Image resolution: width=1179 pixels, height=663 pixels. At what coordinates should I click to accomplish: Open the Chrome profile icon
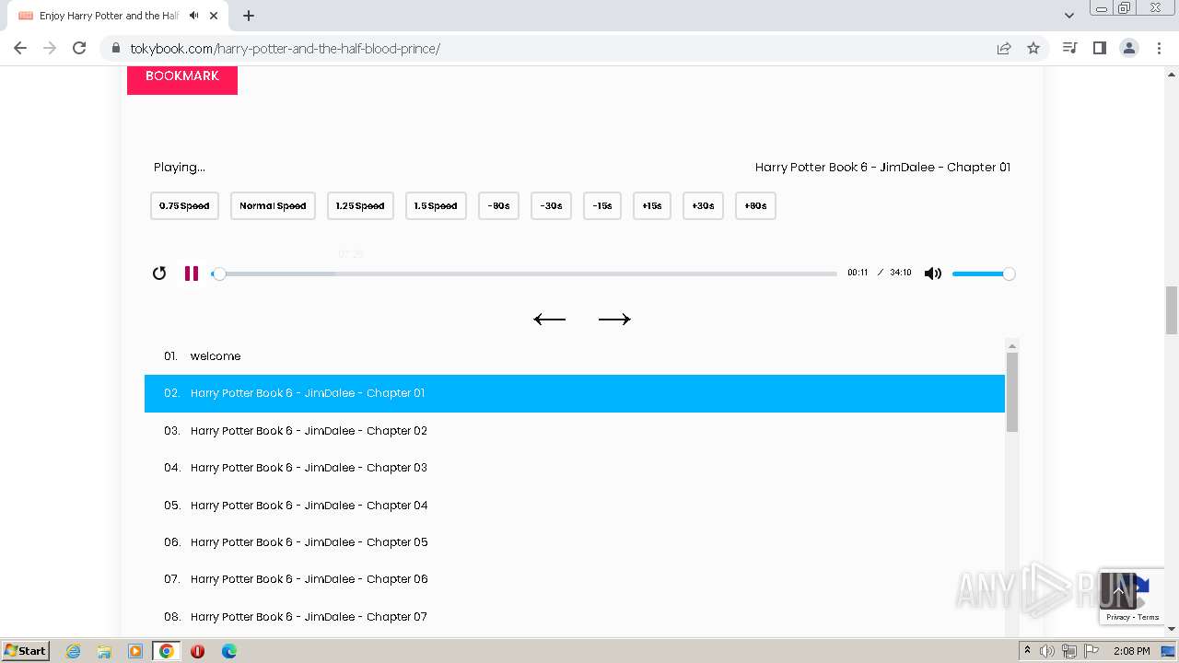coord(1129,48)
